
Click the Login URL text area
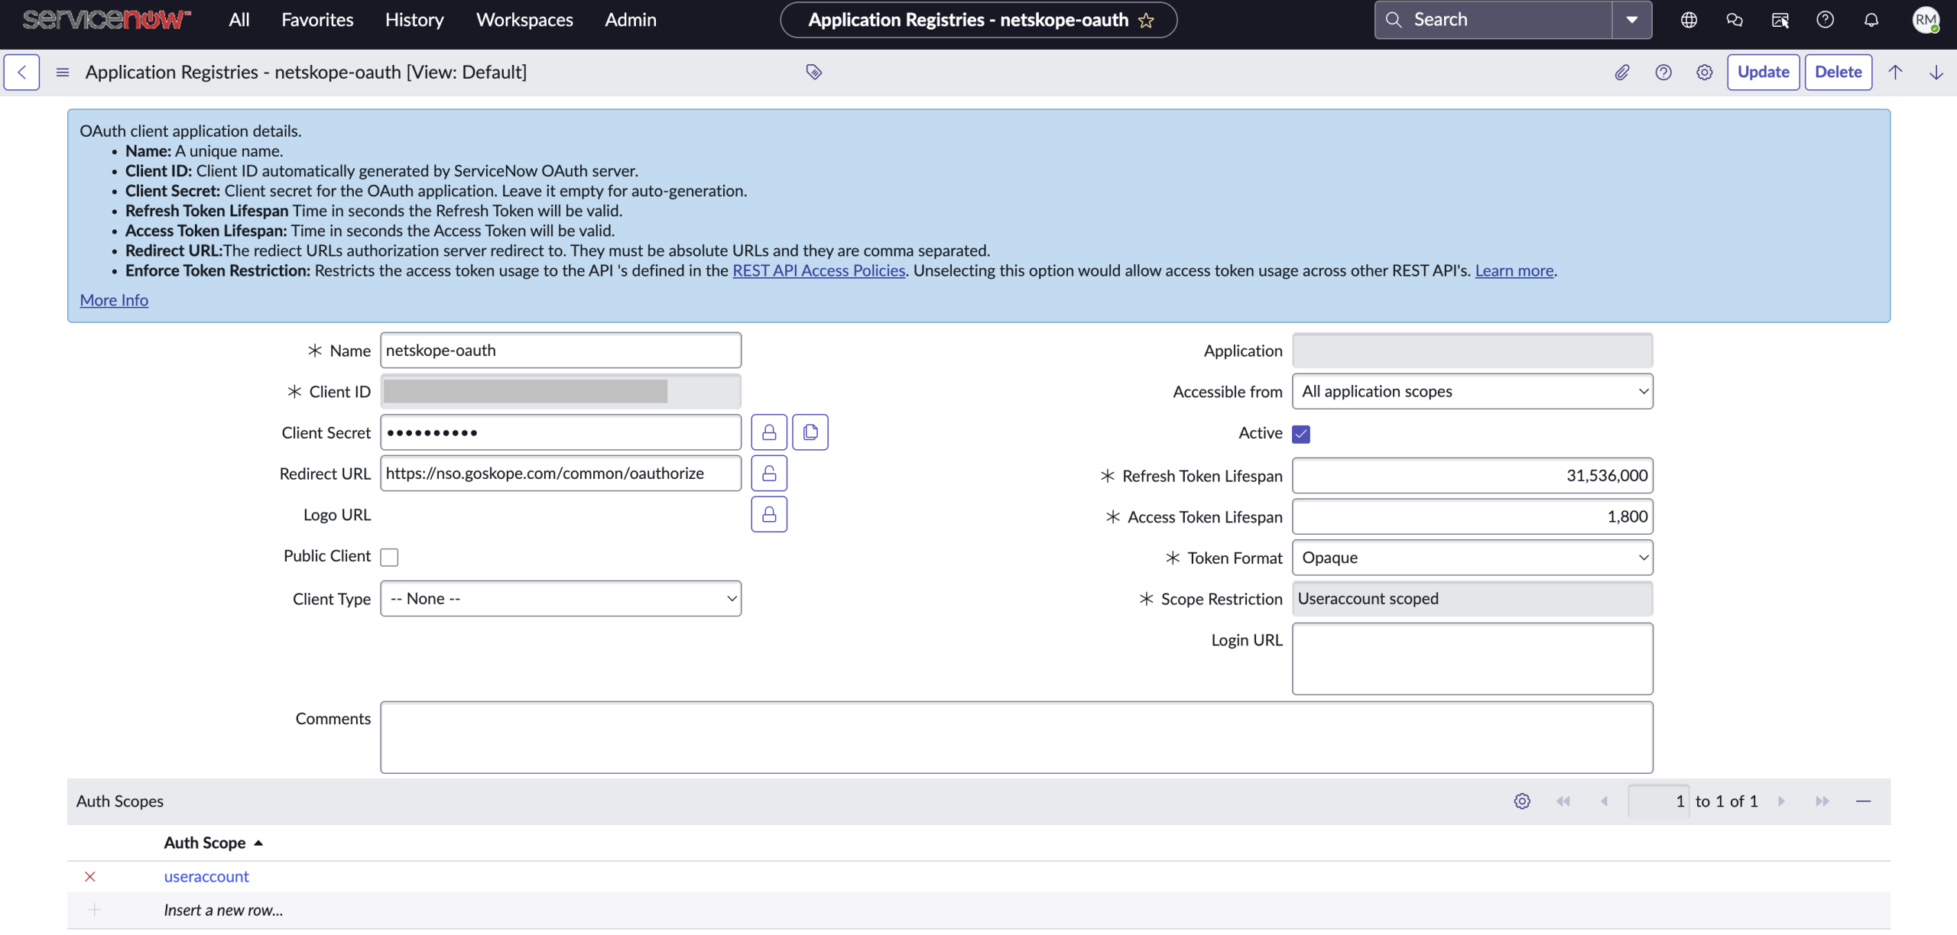click(x=1472, y=658)
